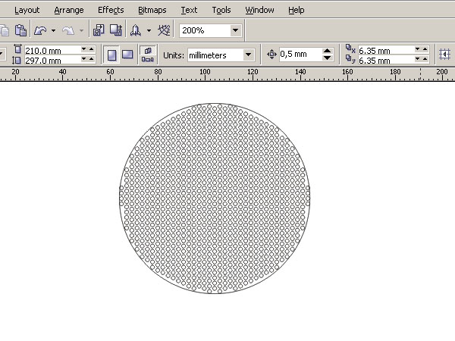Select Portrait page orientation
The width and height of the screenshot is (455, 341).
coord(112,55)
